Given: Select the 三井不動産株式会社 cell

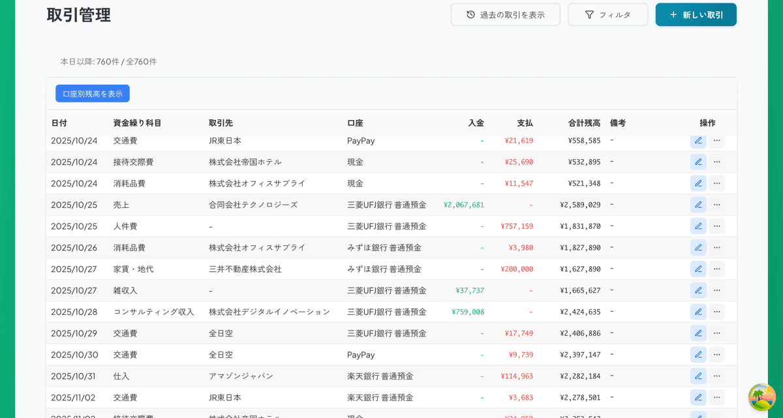Looking at the screenshot, I should 245,269.
